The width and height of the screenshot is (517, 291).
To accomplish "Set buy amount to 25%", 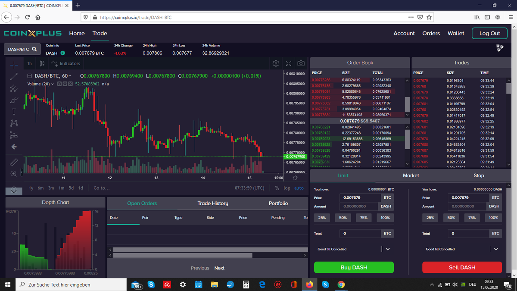I will (x=322, y=218).
